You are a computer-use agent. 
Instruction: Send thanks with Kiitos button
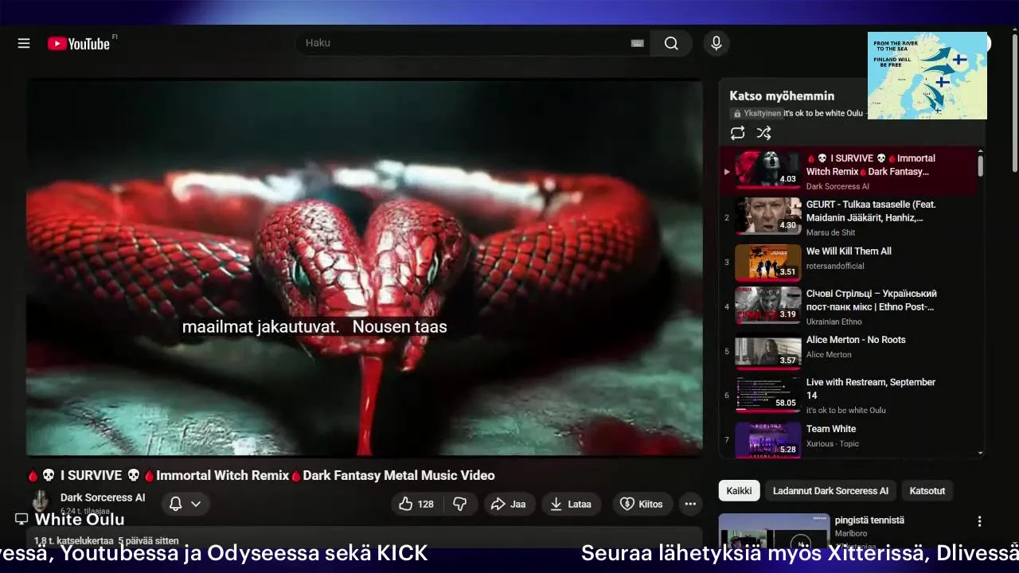coord(642,504)
